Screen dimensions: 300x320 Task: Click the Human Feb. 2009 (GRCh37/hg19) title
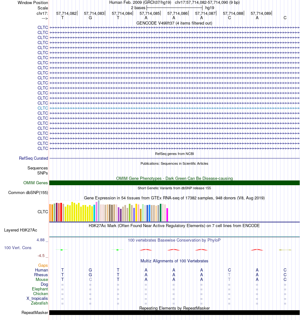click(x=140, y=3)
